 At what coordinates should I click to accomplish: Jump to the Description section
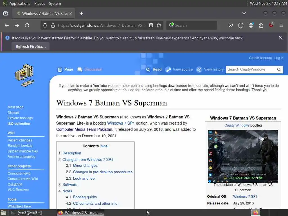click(x=72, y=153)
